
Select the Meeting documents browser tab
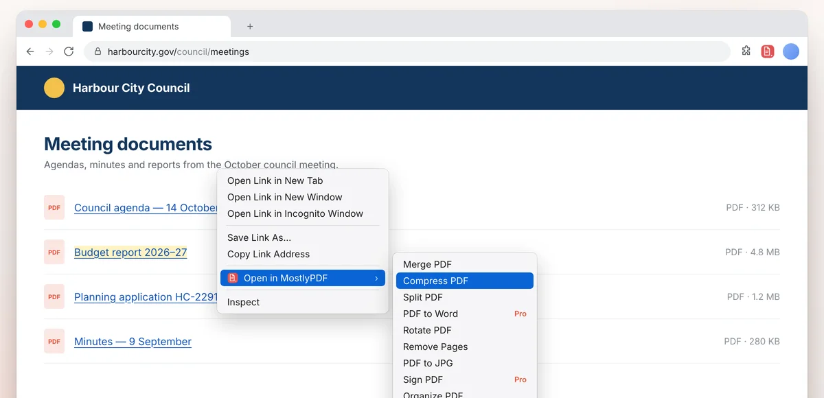coord(151,27)
